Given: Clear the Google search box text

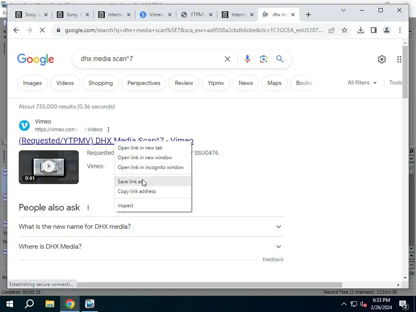Looking at the screenshot, I should tap(227, 59).
